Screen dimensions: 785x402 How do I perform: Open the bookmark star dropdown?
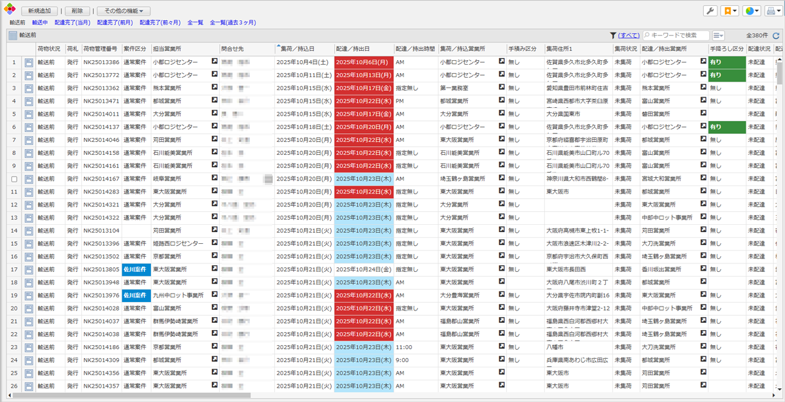[x=729, y=11]
